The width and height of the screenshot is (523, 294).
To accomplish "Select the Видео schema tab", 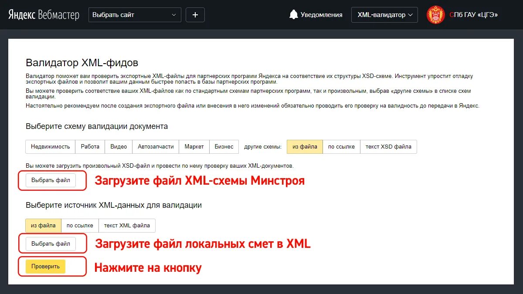I will tap(119, 147).
